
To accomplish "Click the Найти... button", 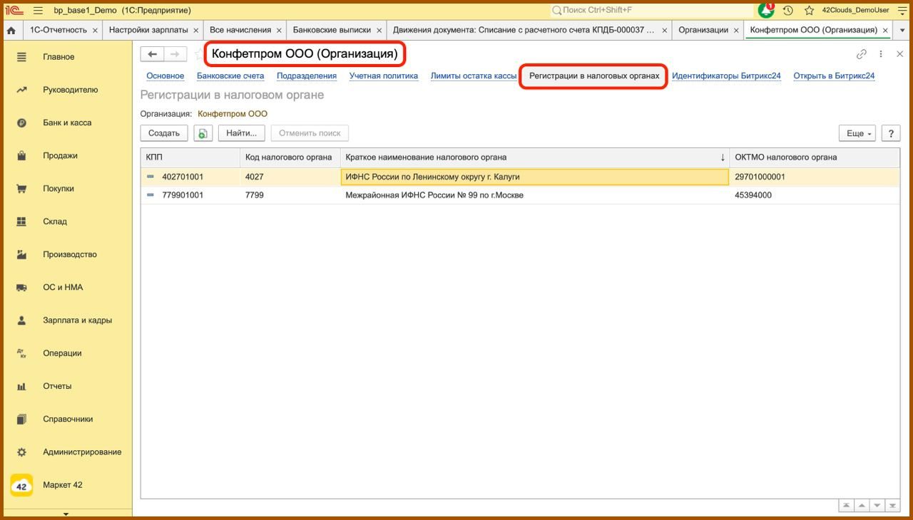I will pos(241,133).
